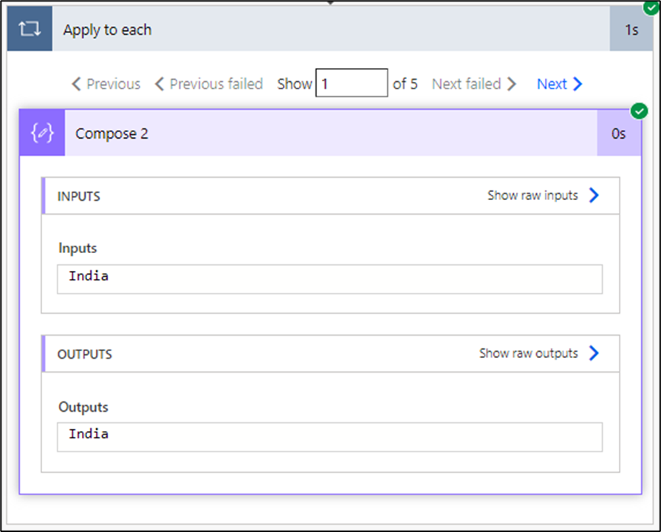The image size is (661, 532).
Task: Click the iteration number input box
Action: [352, 83]
